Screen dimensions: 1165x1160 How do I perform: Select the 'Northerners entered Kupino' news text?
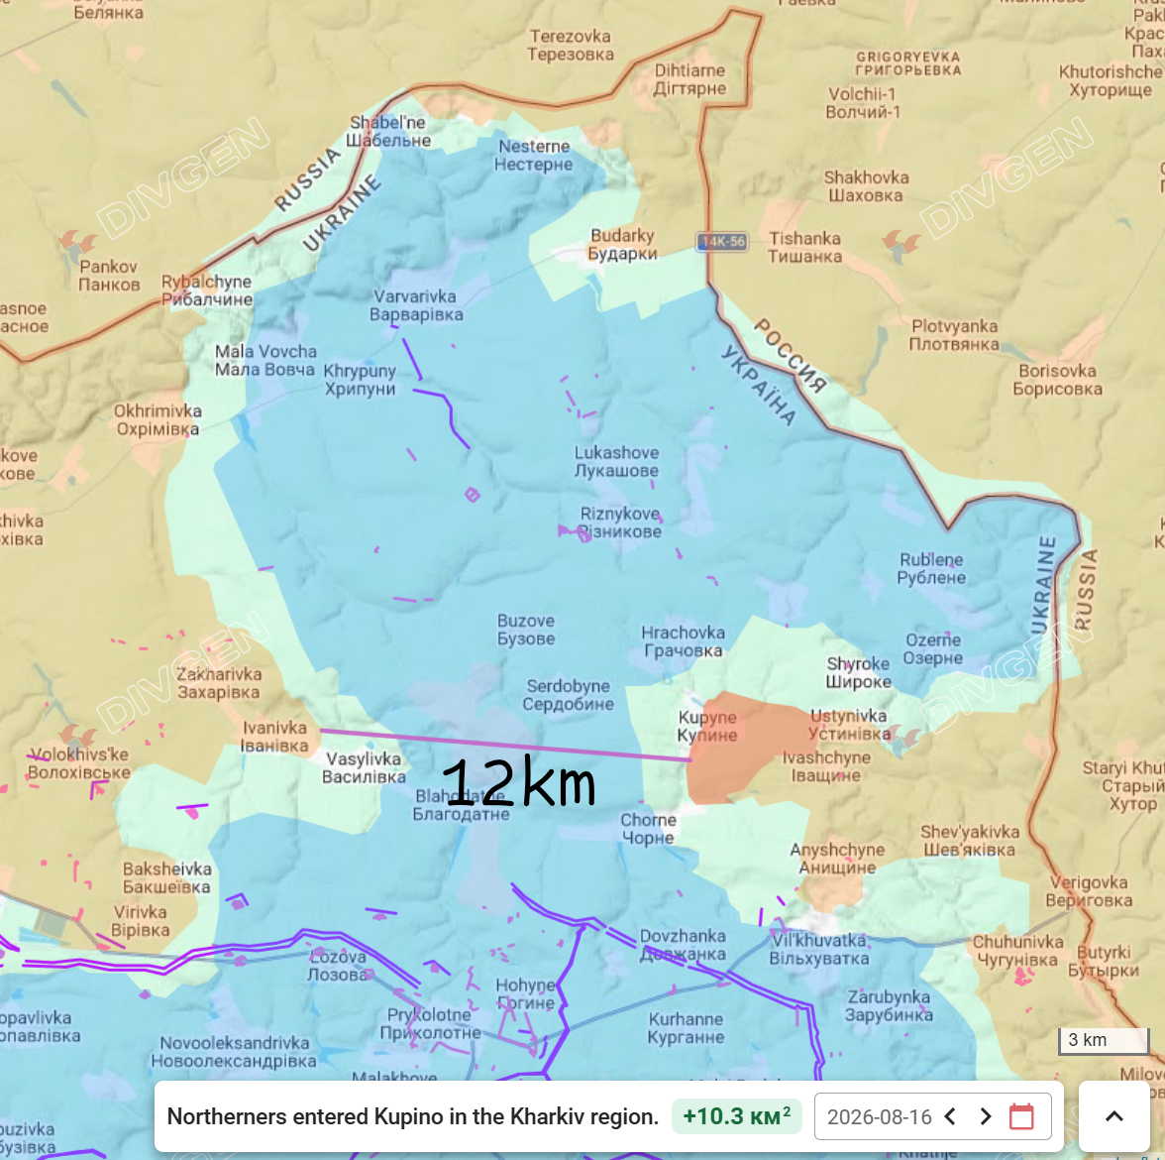pos(412,1116)
